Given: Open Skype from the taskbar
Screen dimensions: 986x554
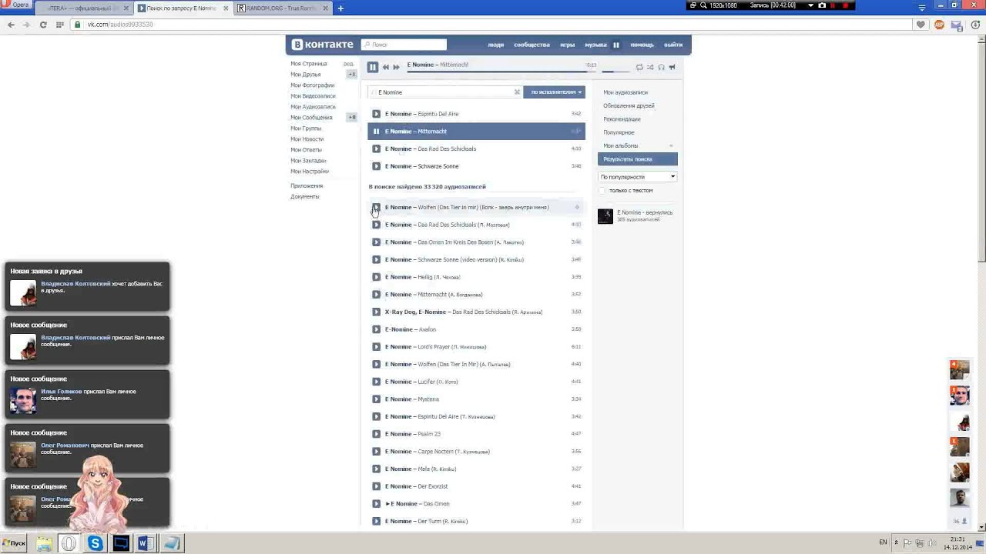Looking at the screenshot, I should tap(95, 543).
